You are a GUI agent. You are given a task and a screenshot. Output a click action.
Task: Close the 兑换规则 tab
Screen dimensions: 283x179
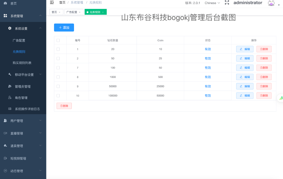[103, 12]
